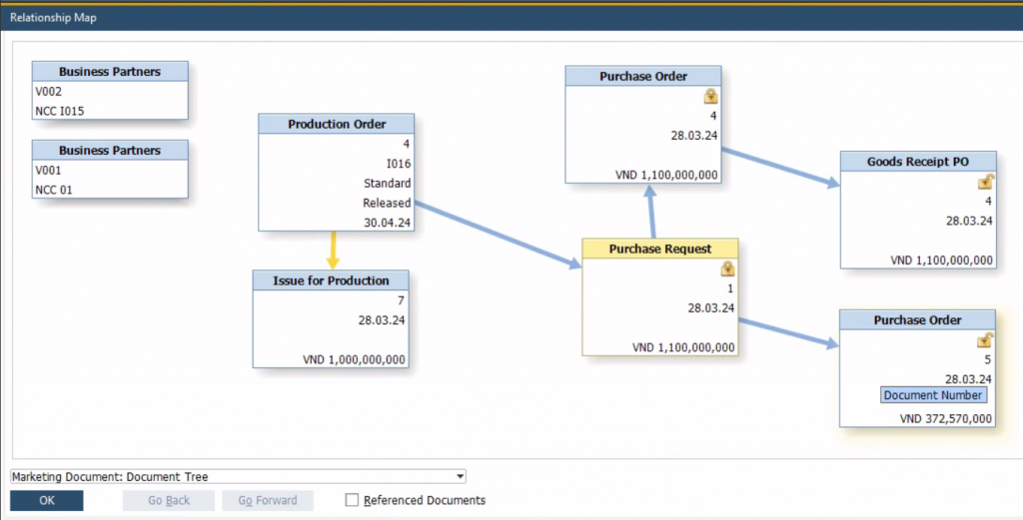Click the open lock icon in the VND 372,570,000 Purchase Order

[985, 340]
